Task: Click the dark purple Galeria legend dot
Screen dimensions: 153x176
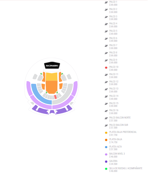Action: (x=106, y=162)
